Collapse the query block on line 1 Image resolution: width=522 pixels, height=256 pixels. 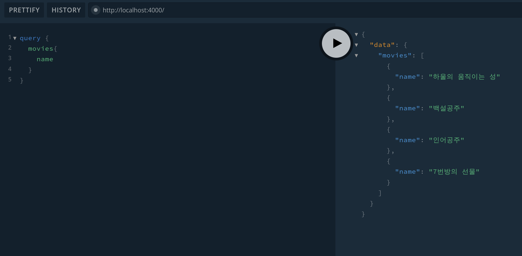(15, 38)
